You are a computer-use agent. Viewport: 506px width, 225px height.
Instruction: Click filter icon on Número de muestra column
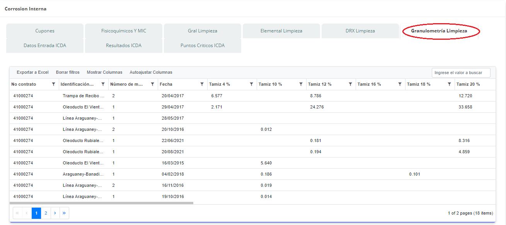coord(152,84)
